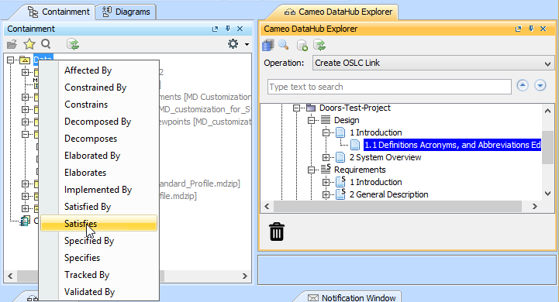Open the Containment gear options icon
Image resolution: width=559 pixels, height=302 pixels.
pos(233,44)
